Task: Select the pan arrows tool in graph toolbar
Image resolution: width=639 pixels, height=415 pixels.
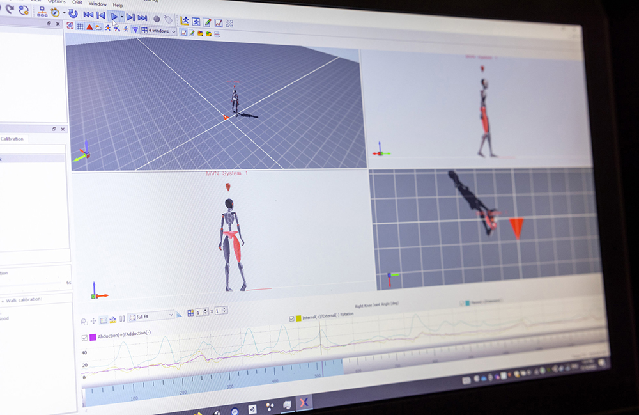Action: [x=93, y=320]
